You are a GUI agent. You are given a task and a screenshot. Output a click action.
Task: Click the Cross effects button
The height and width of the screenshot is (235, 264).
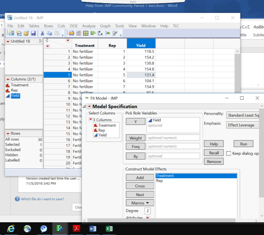(140, 186)
